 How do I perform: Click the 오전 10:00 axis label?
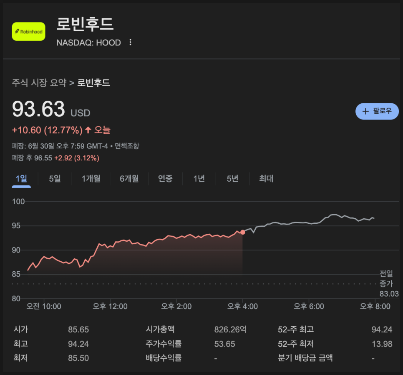44,307
